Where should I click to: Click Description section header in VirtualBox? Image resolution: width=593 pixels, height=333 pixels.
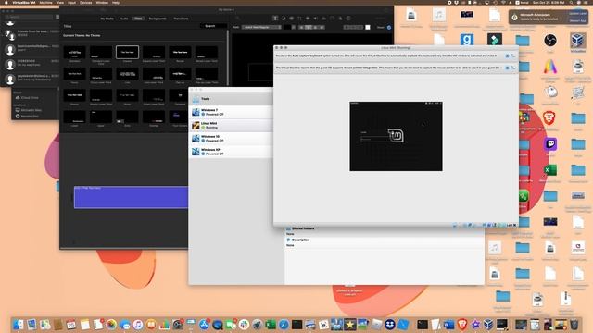[x=300, y=240]
